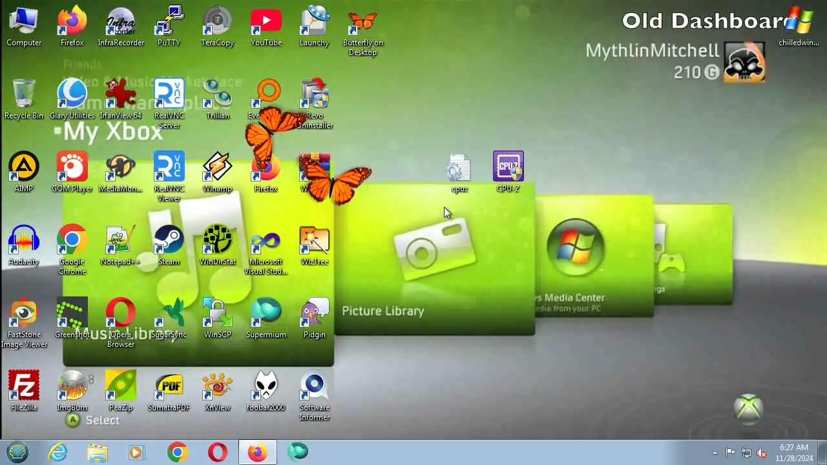Launch Glary Utilities
827x465 pixels.
[72, 100]
